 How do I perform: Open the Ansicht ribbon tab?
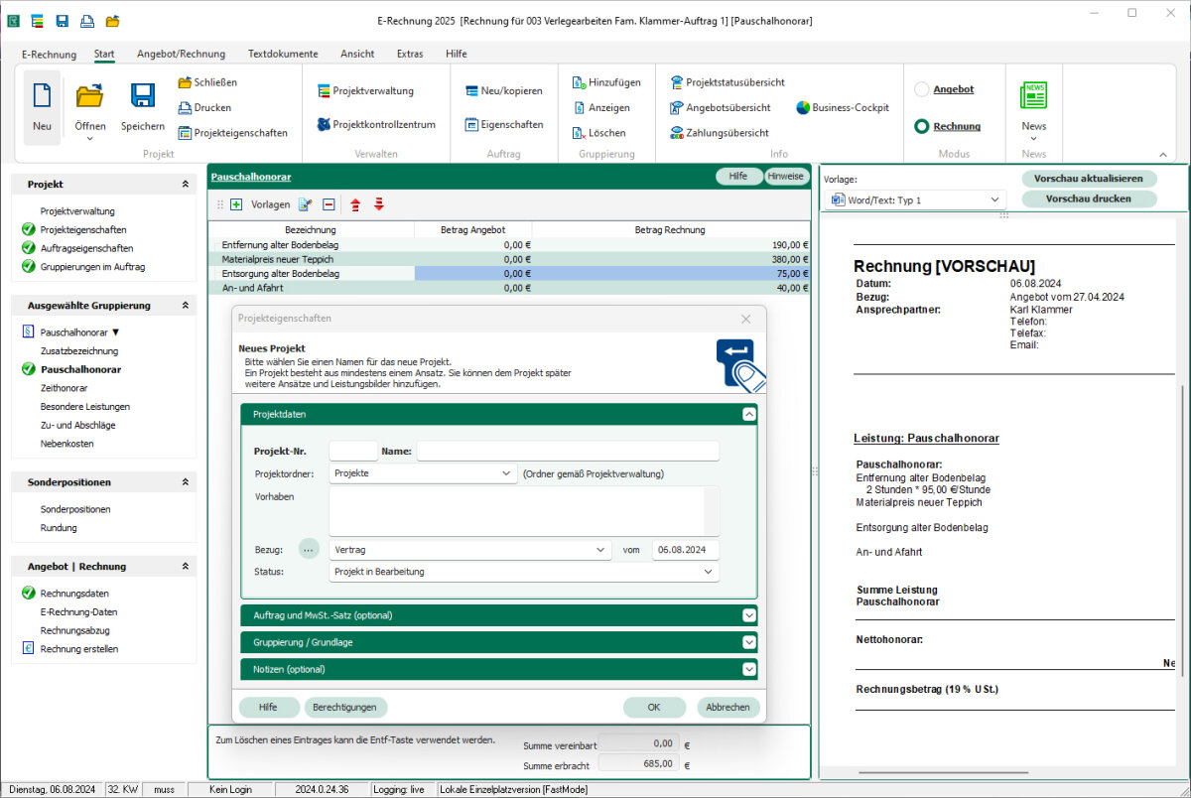(357, 54)
